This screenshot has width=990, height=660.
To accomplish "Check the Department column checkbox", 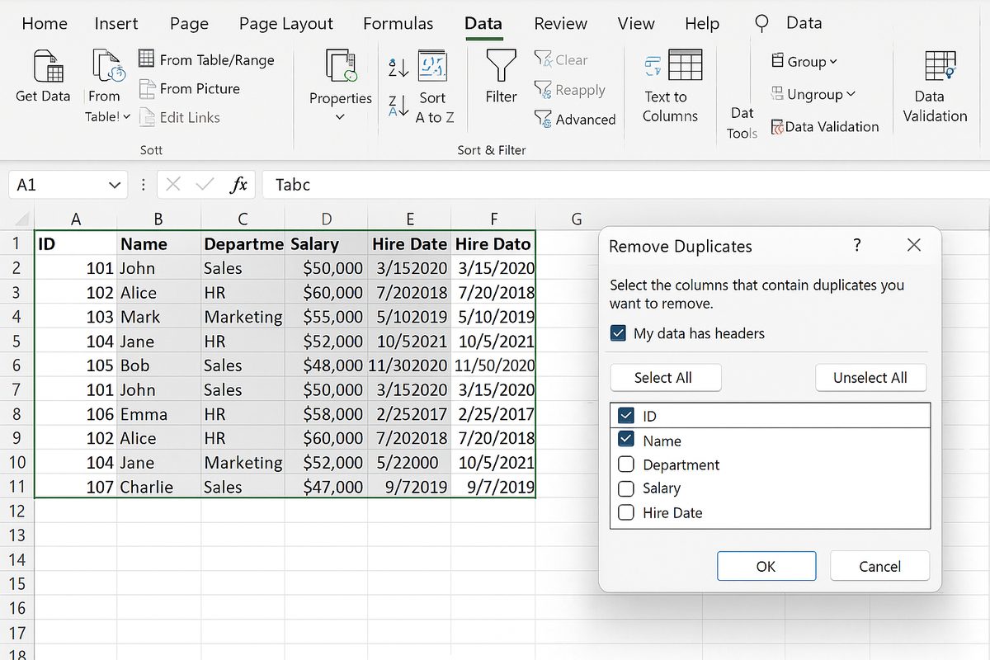I will click(x=625, y=464).
